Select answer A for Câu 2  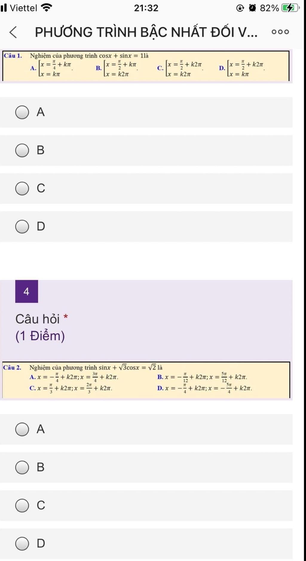(22, 429)
